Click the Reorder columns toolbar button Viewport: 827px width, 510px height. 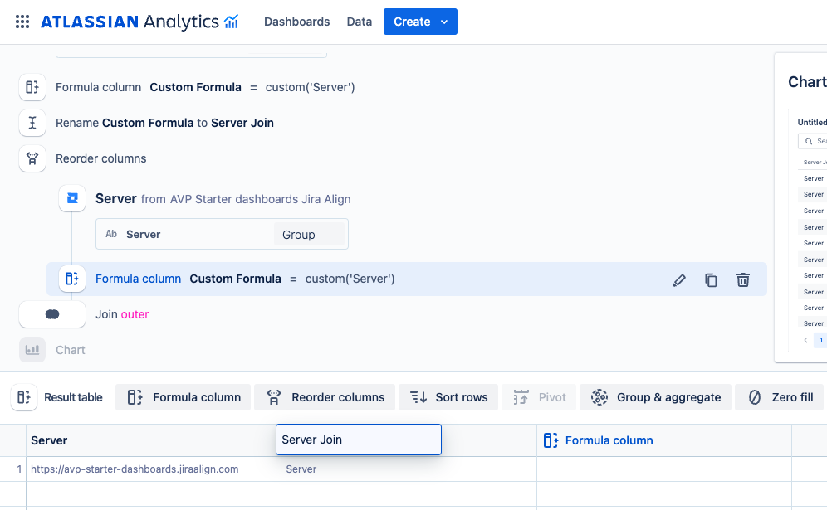[x=325, y=397]
